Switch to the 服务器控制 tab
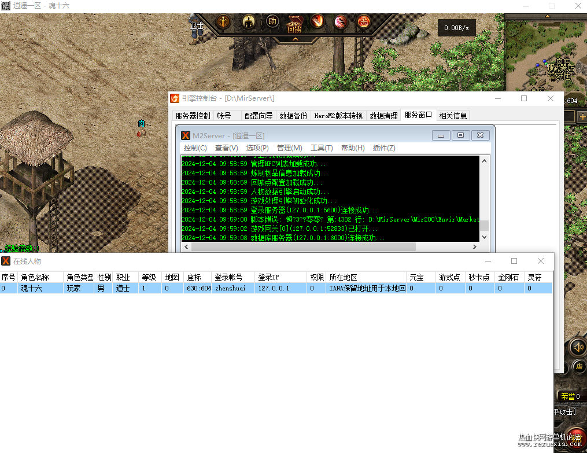This screenshot has width=587, height=453. (x=193, y=116)
